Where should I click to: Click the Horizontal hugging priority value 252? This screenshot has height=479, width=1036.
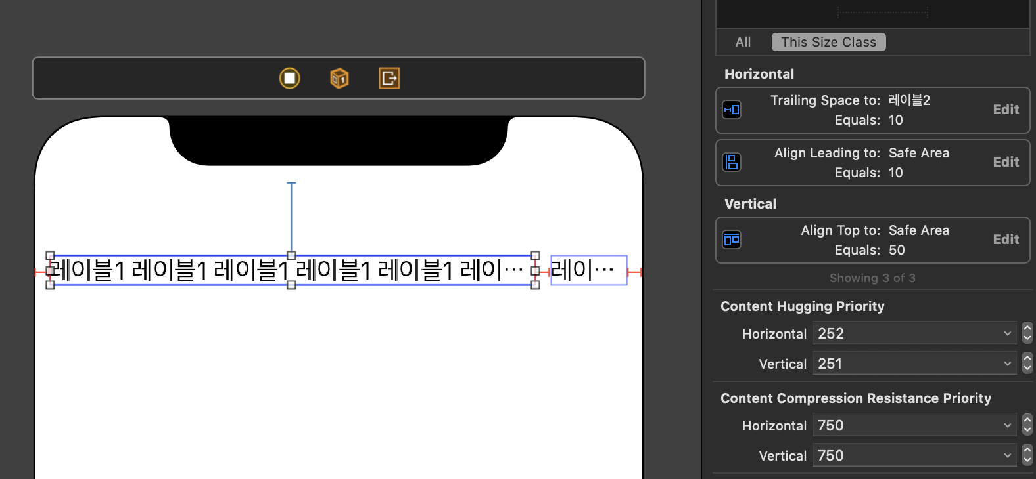831,333
